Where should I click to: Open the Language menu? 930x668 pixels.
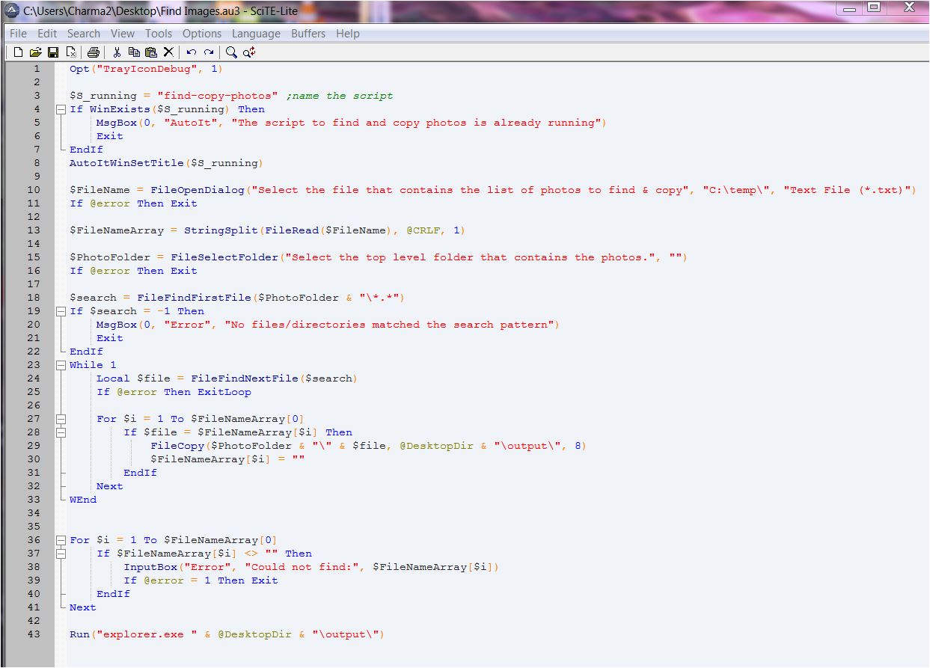coord(256,34)
